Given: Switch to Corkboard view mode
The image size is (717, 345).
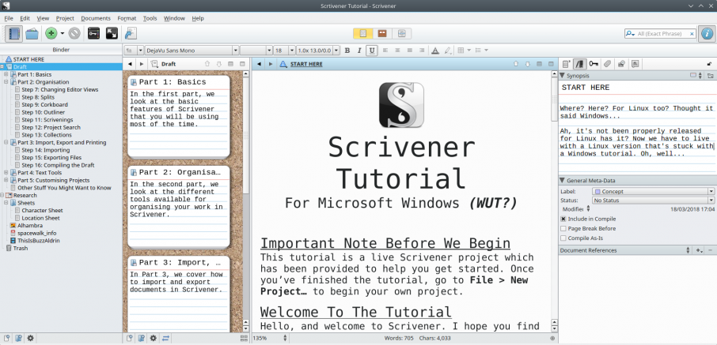Looking at the screenshot, I should click(x=382, y=33).
